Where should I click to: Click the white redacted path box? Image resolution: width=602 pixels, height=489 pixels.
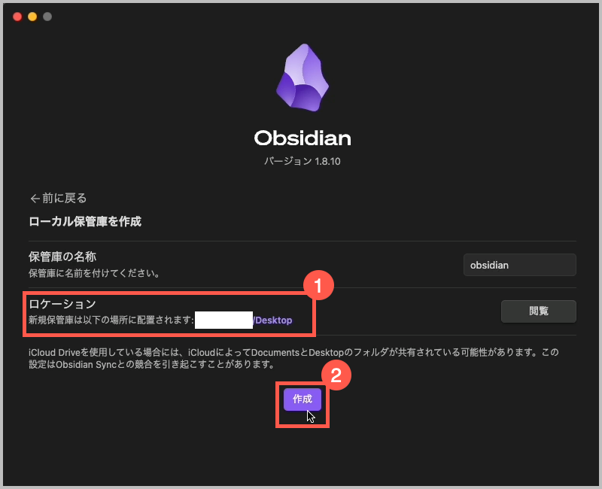(x=223, y=320)
